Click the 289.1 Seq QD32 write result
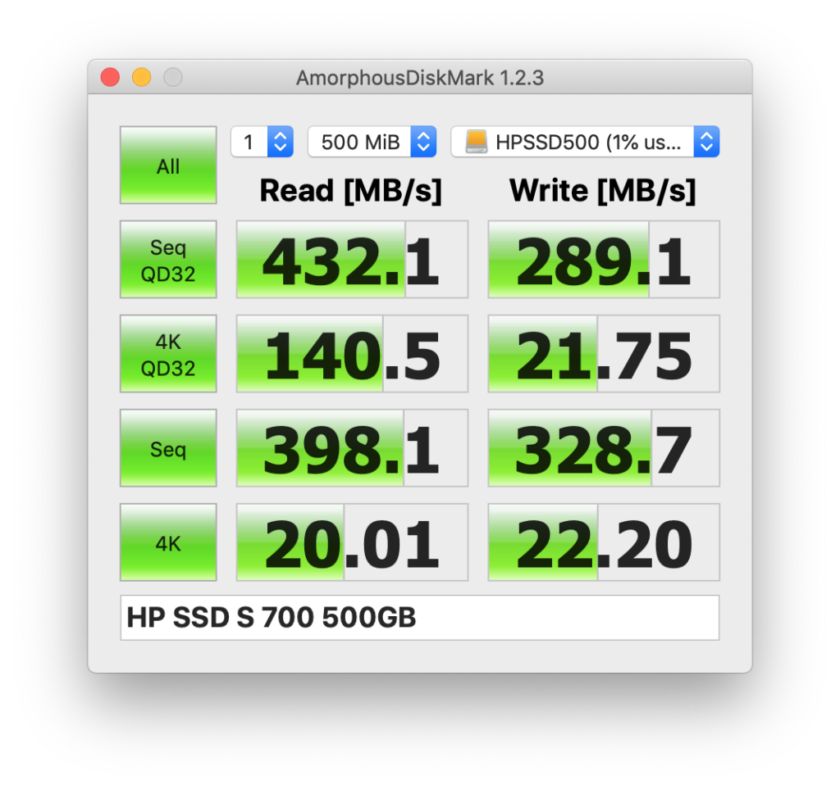This screenshot has height=789, width=840. pyautogui.click(x=604, y=260)
